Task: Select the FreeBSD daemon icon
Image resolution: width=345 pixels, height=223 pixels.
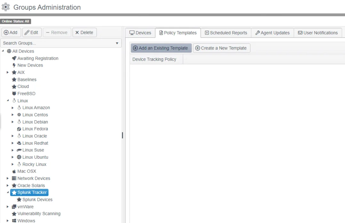Action: click(x=14, y=93)
